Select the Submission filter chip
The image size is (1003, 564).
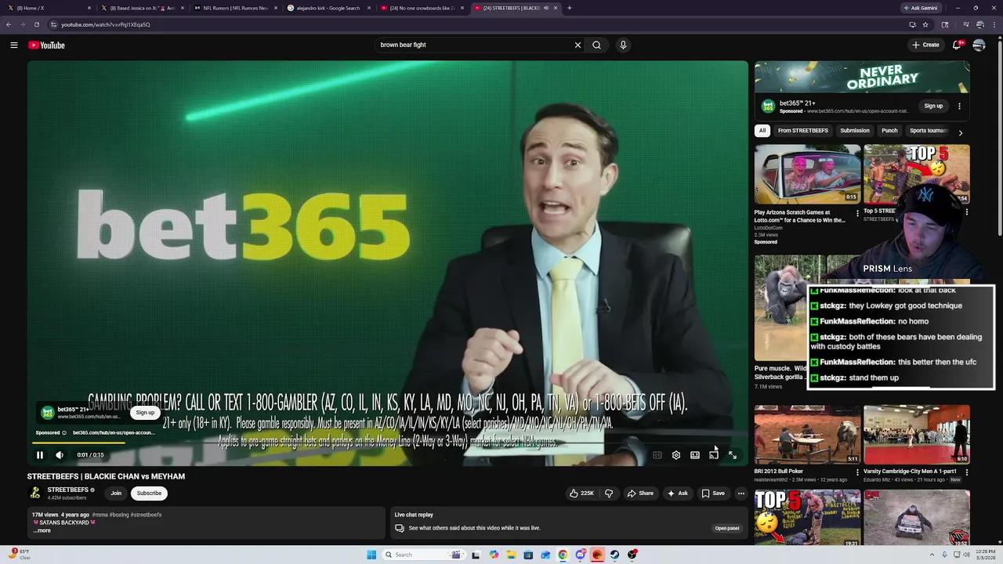tap(855, 131)
